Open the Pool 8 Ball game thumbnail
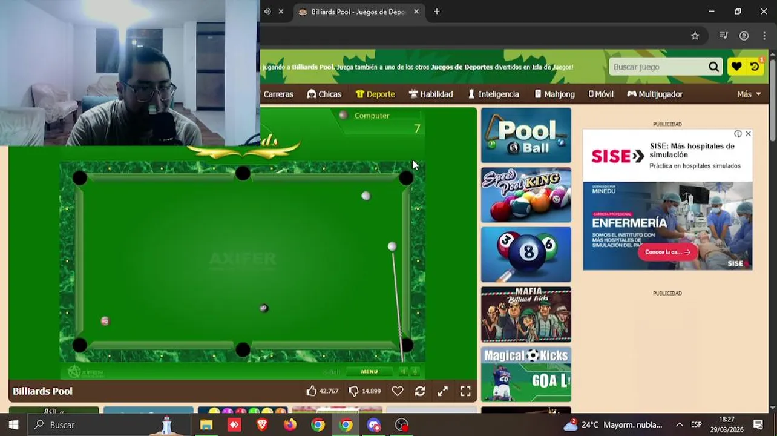Image resolution: width=777 pixels, height=436 pixels. click(x=526, y=136)
